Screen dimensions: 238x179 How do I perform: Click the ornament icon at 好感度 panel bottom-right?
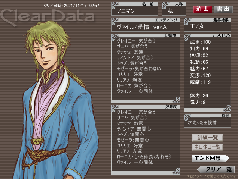(x=176, y=171)
